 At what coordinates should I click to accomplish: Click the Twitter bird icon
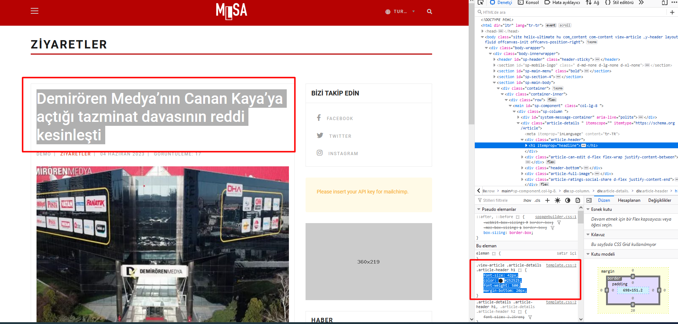pos(320,135)
